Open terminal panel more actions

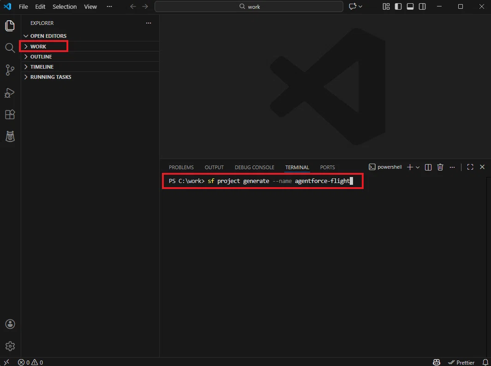point(452,167)
